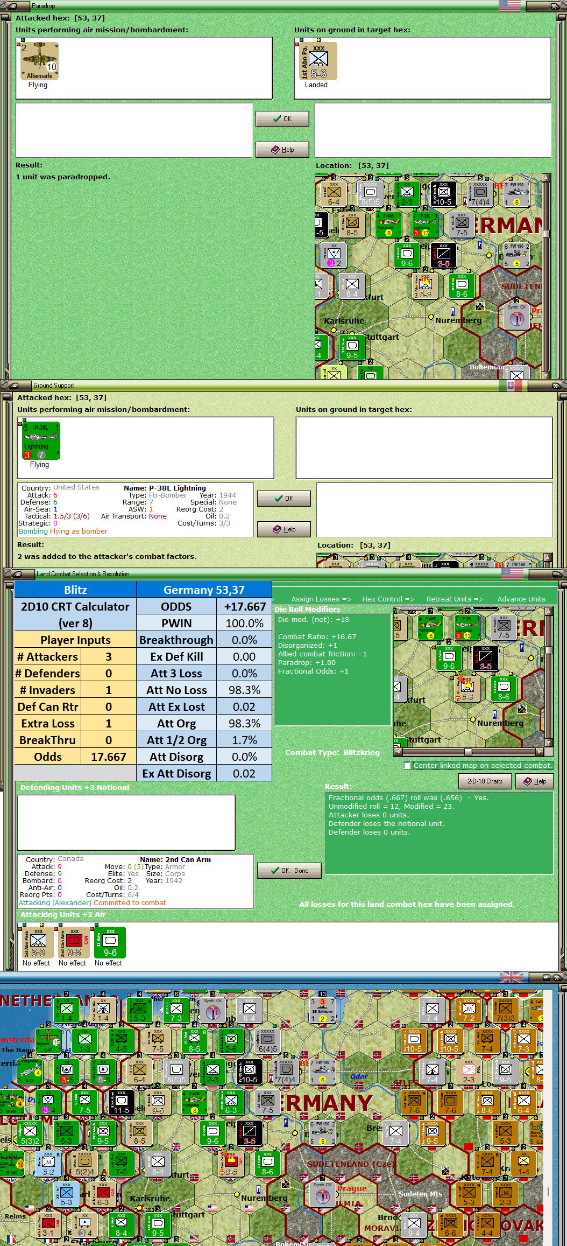Screen dimensions: 567x1246
Task: Click scroll-right arrow of Land Combat map
Action: (x=540, y=752)
